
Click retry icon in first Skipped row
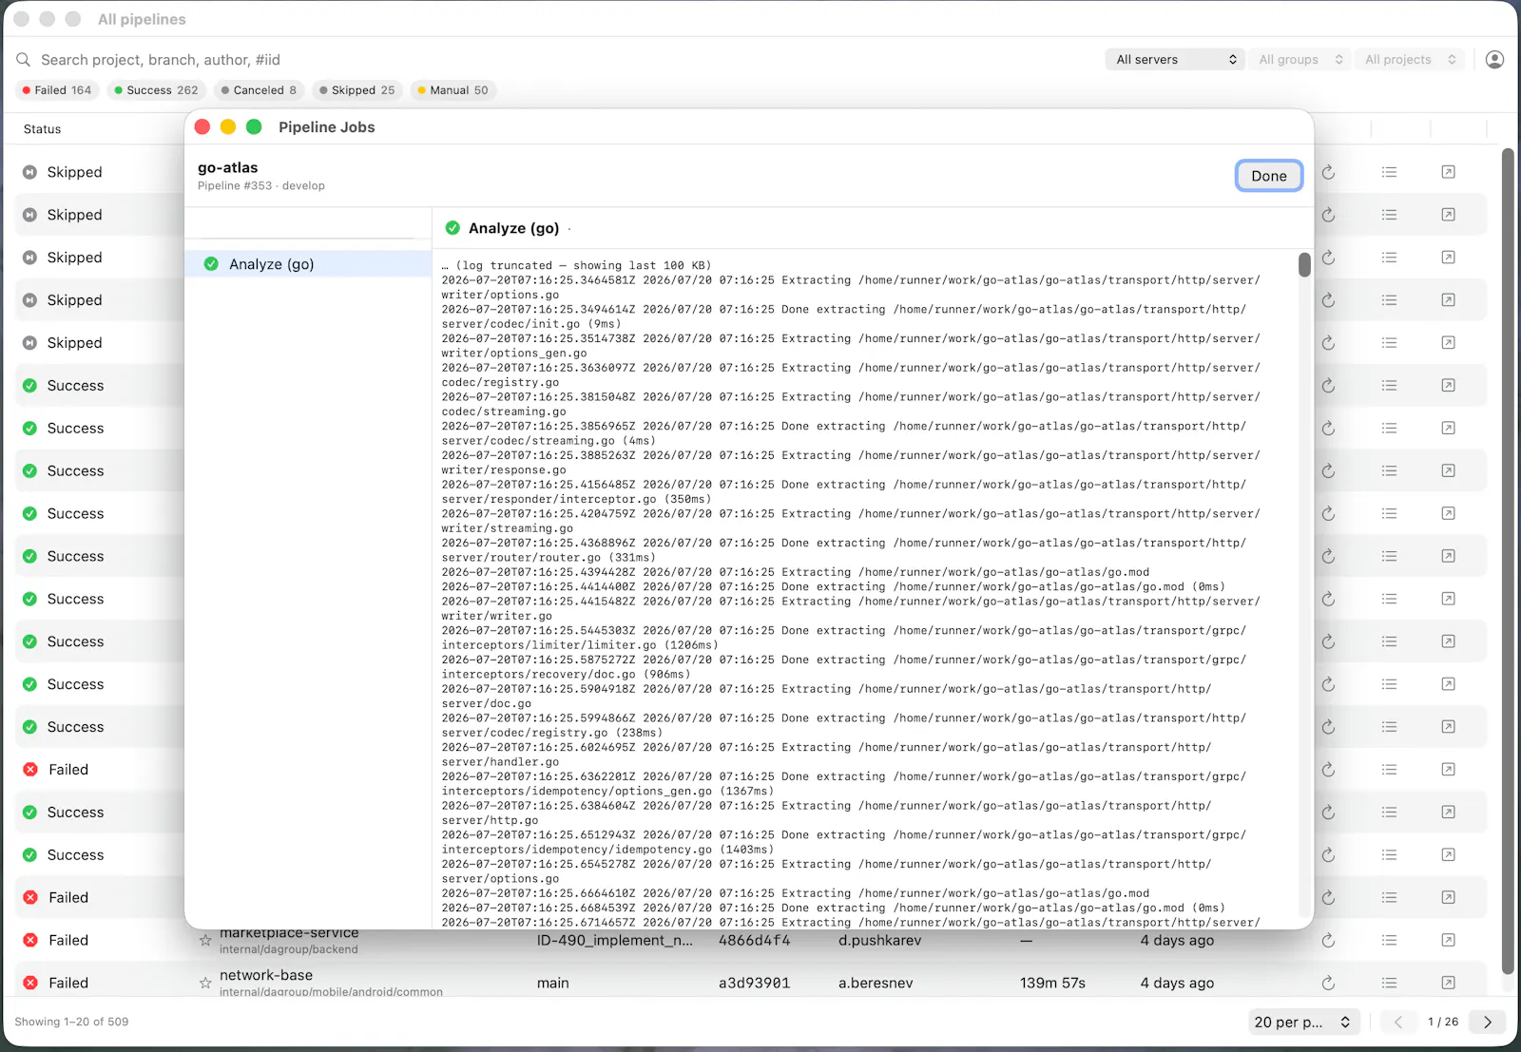[1328, 172]
